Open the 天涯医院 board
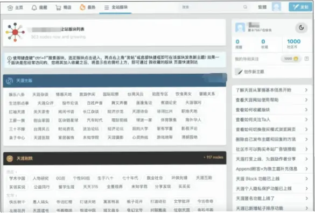This screenshot has height=213, width=315. 41,138
